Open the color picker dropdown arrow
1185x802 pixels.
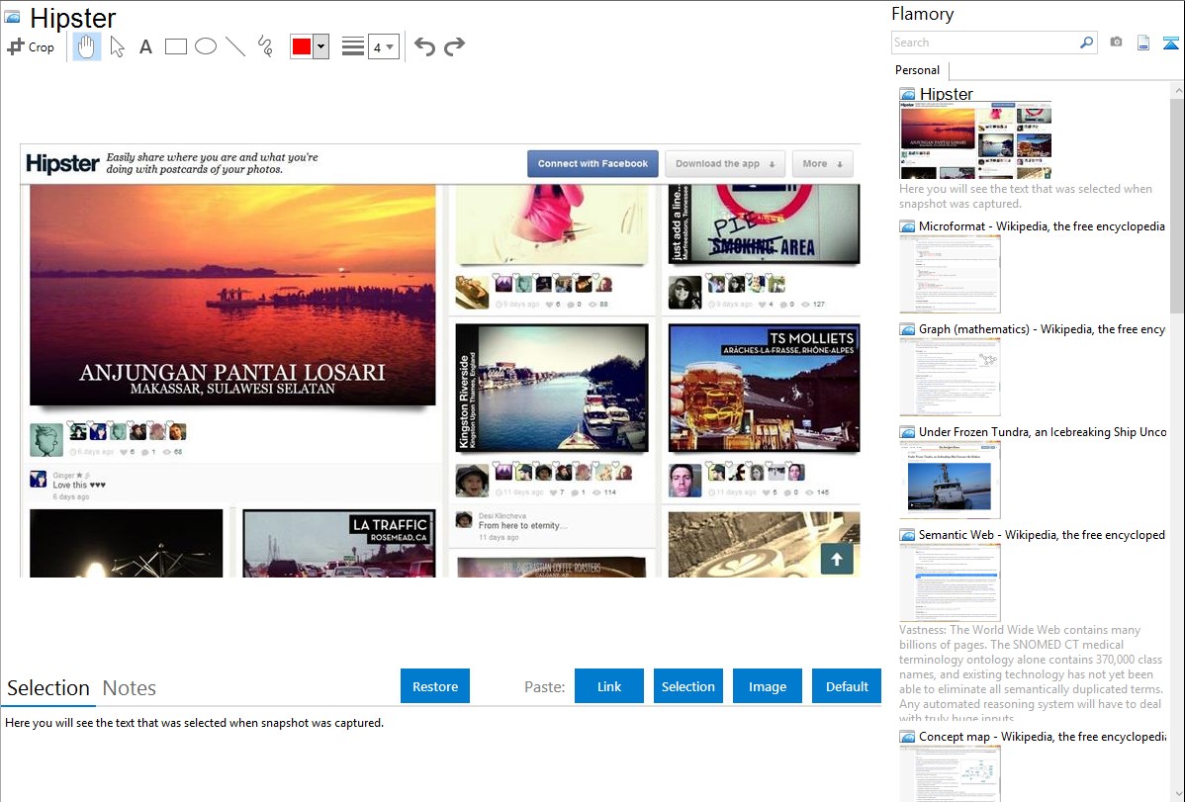point(321,46)
